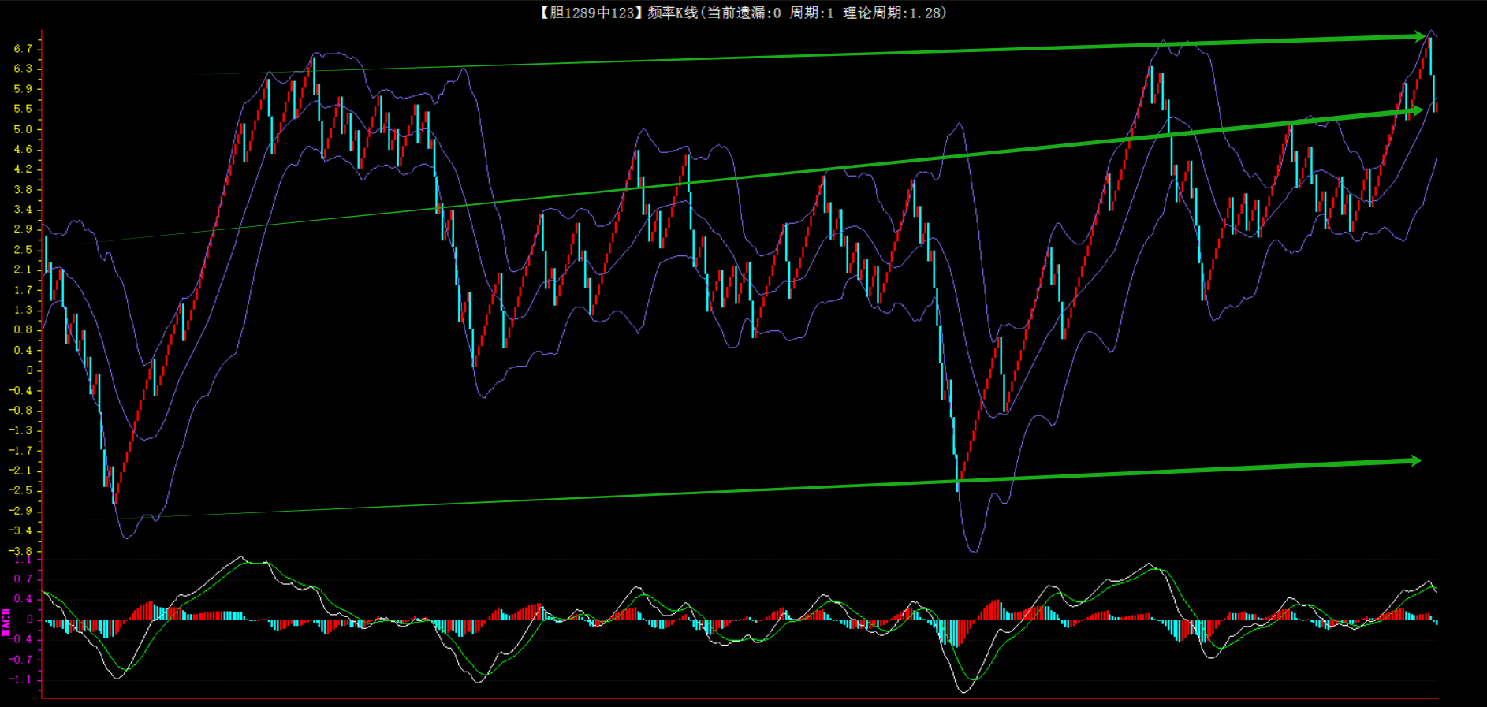The width and height of the screenshot is (1487, 707).
Task: Select the 6.7 price axis label
Action: (x=23, y=49)
